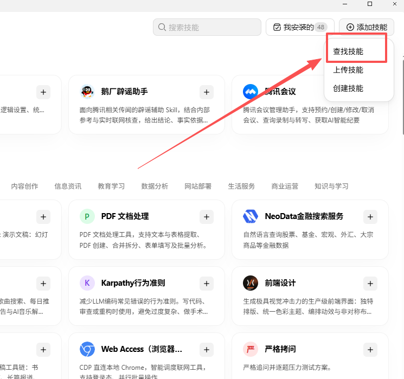Add the 鹅厂辟谣助手 skill with its plus button
This screenshot has width=404, height=379.
coord(207,92)
